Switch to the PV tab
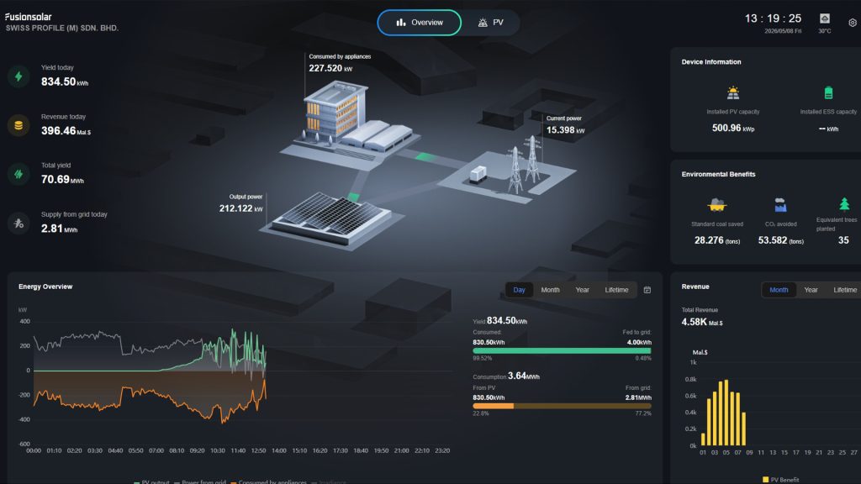Screen dimensions: 861x484 click(490, 23)
